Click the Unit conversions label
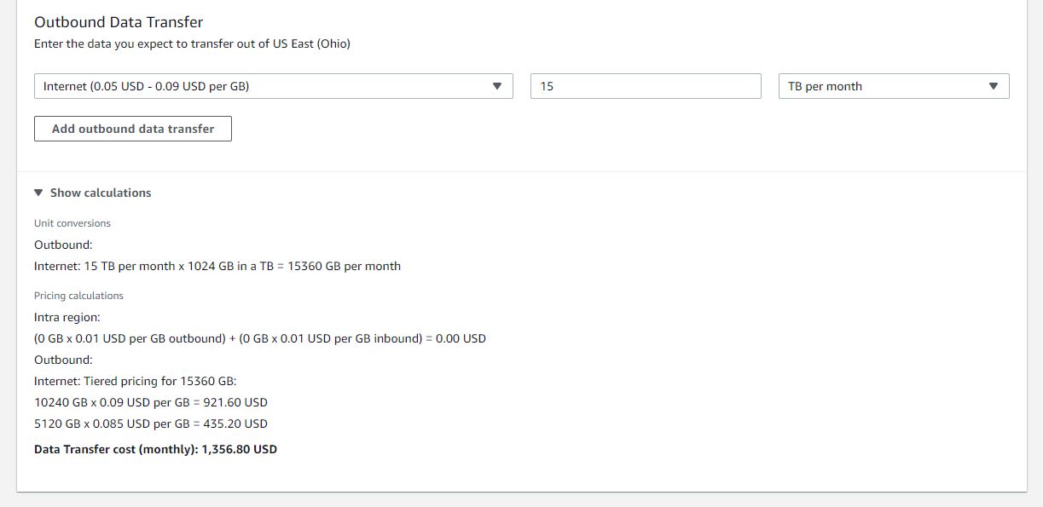The width and height of the screenshot is (1043, 507). (72, 223)
